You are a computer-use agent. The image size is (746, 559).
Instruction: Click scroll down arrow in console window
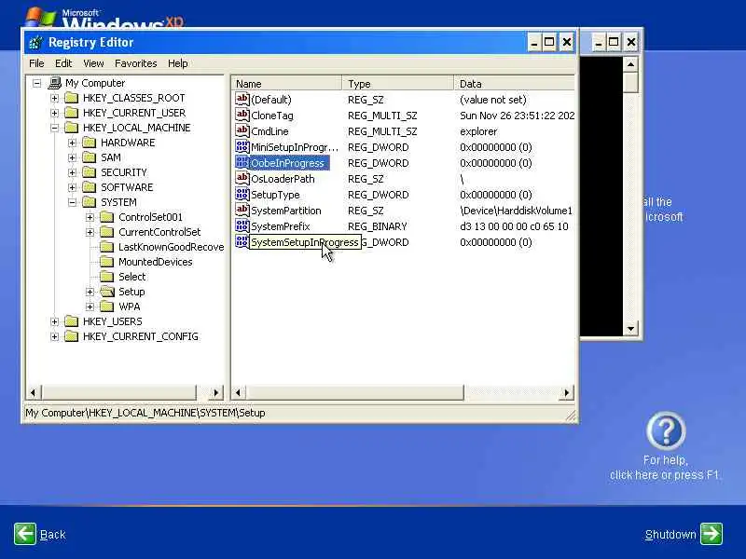pyautogui.click(x=630, y=329)
